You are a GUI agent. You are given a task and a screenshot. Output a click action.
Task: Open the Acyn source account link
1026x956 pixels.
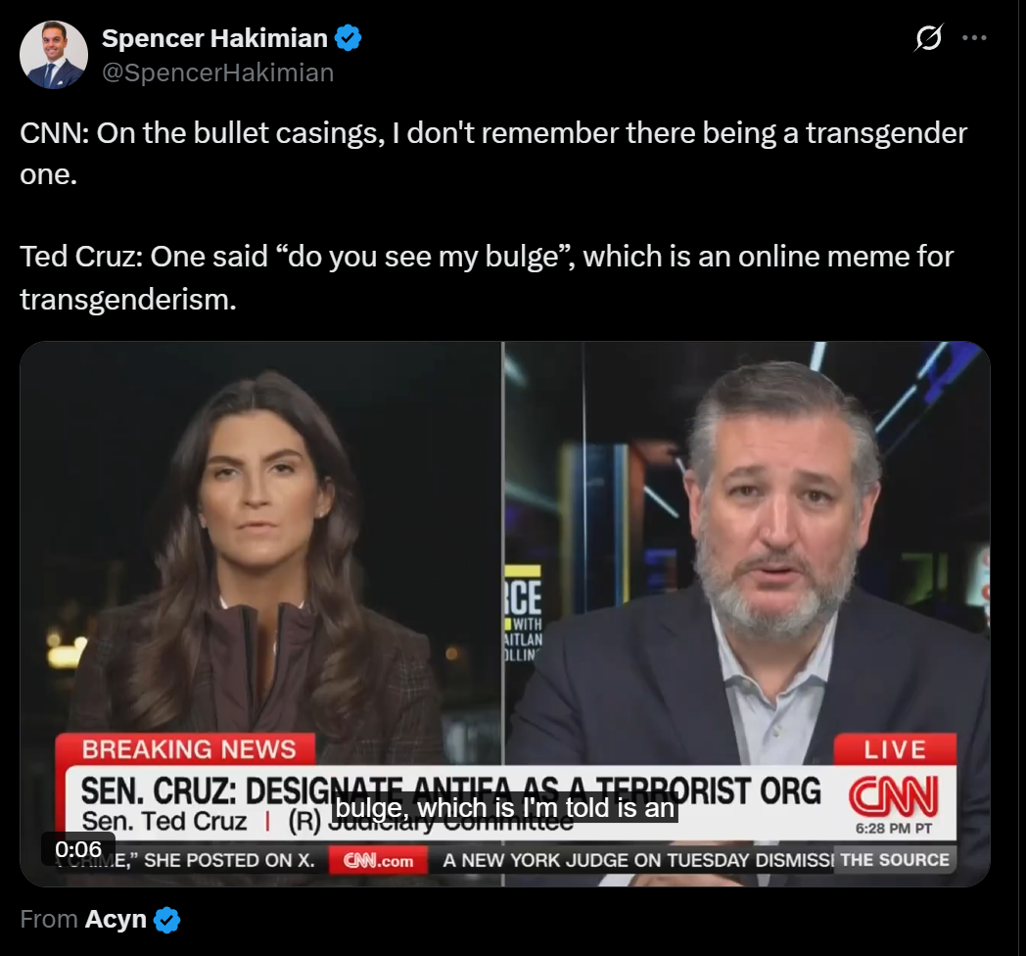click(x=116, y=920)
